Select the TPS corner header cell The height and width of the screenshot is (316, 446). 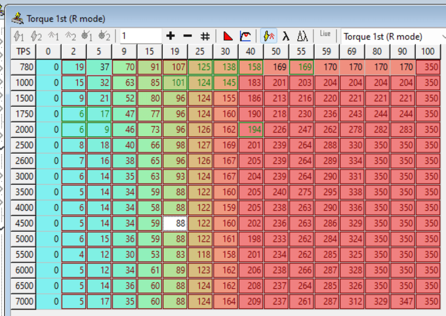coord(23,52)
